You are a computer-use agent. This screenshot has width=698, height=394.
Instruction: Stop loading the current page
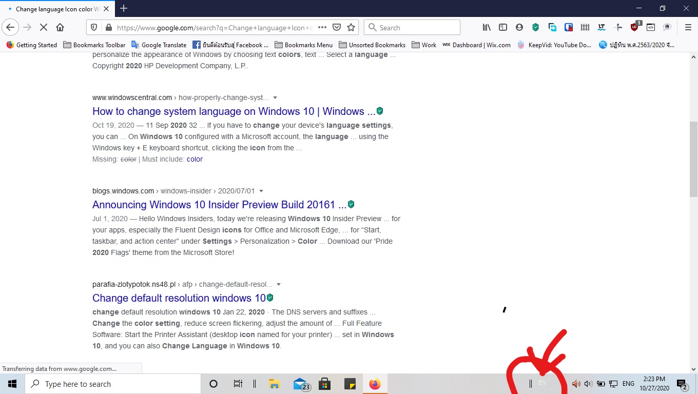tap(44, 27)
